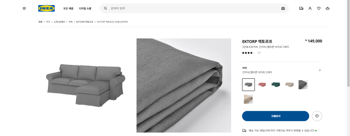Click the EKTORP 엑토르프 product title
This screenshot has height=136, width=350.
(x=257, y=41)
